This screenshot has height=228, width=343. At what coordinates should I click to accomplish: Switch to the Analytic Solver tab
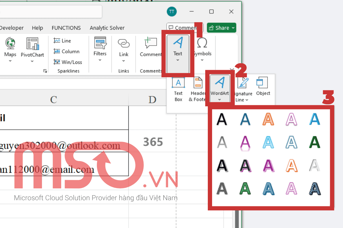coord(107,28)
